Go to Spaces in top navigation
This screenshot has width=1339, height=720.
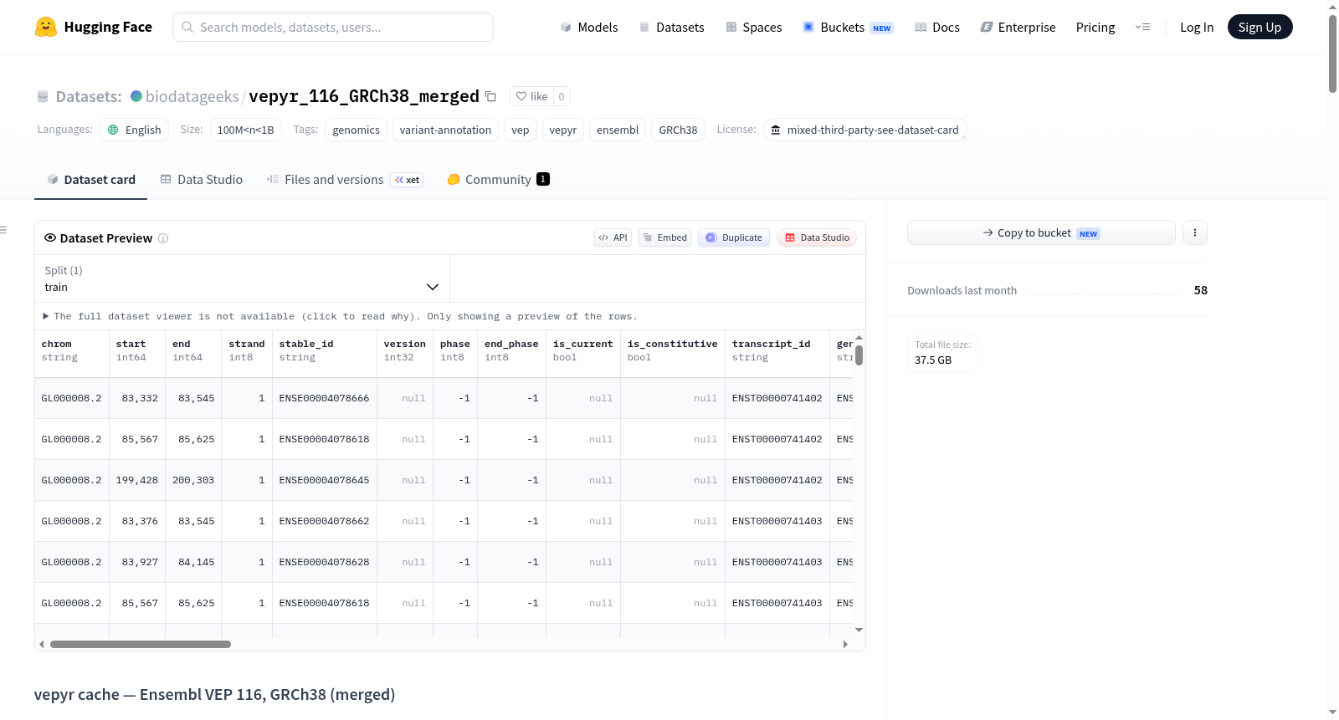click(x=753, y=28)
